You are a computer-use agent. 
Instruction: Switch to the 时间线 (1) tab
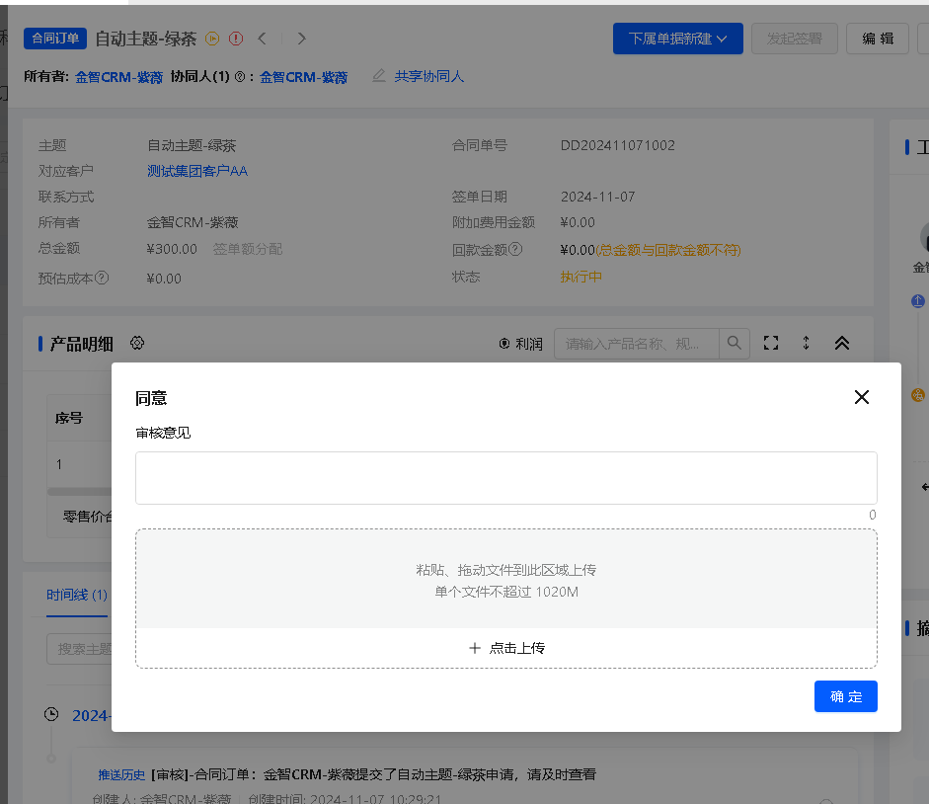click(77, 595)
